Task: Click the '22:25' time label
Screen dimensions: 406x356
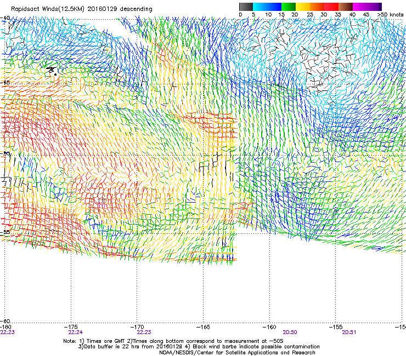Action: [144, 332]
